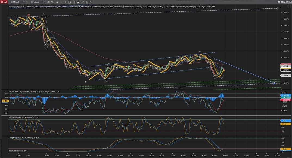Restore the chart window size
The image size is (292, 158).
(288, 2)
